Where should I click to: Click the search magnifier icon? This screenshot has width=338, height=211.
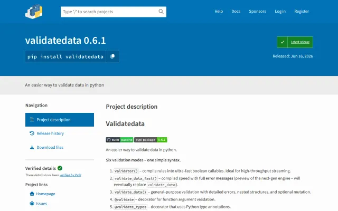tap(161, 12)
